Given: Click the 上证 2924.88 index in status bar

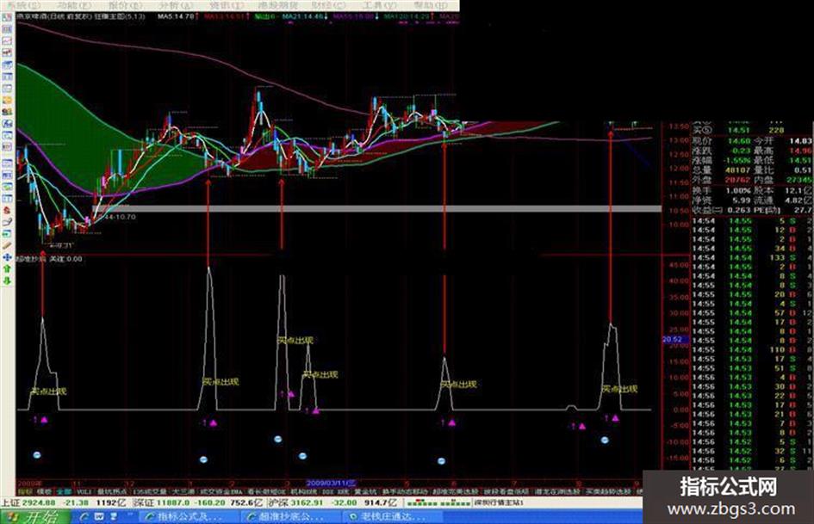Looking at the screenshot, I should coord(28,502).
